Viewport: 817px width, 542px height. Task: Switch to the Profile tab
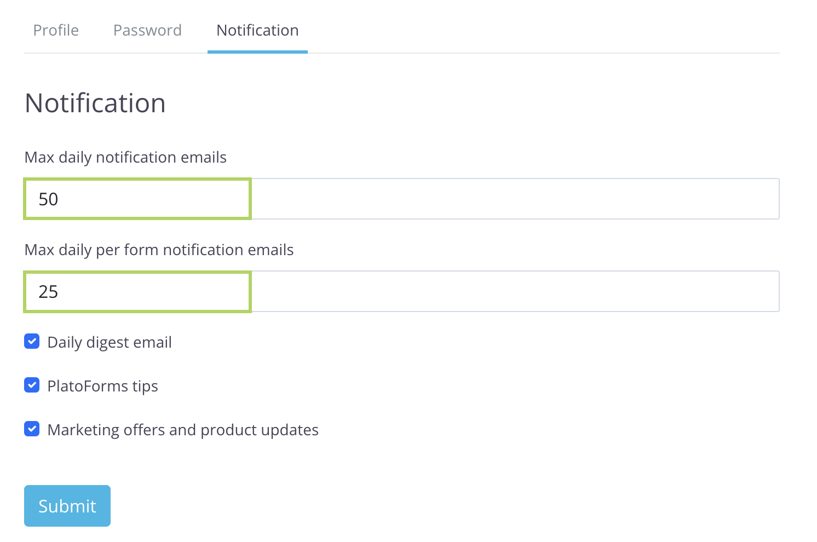56,30
